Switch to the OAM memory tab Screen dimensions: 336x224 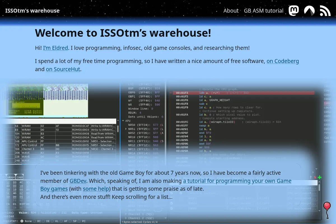click(20, 177)
